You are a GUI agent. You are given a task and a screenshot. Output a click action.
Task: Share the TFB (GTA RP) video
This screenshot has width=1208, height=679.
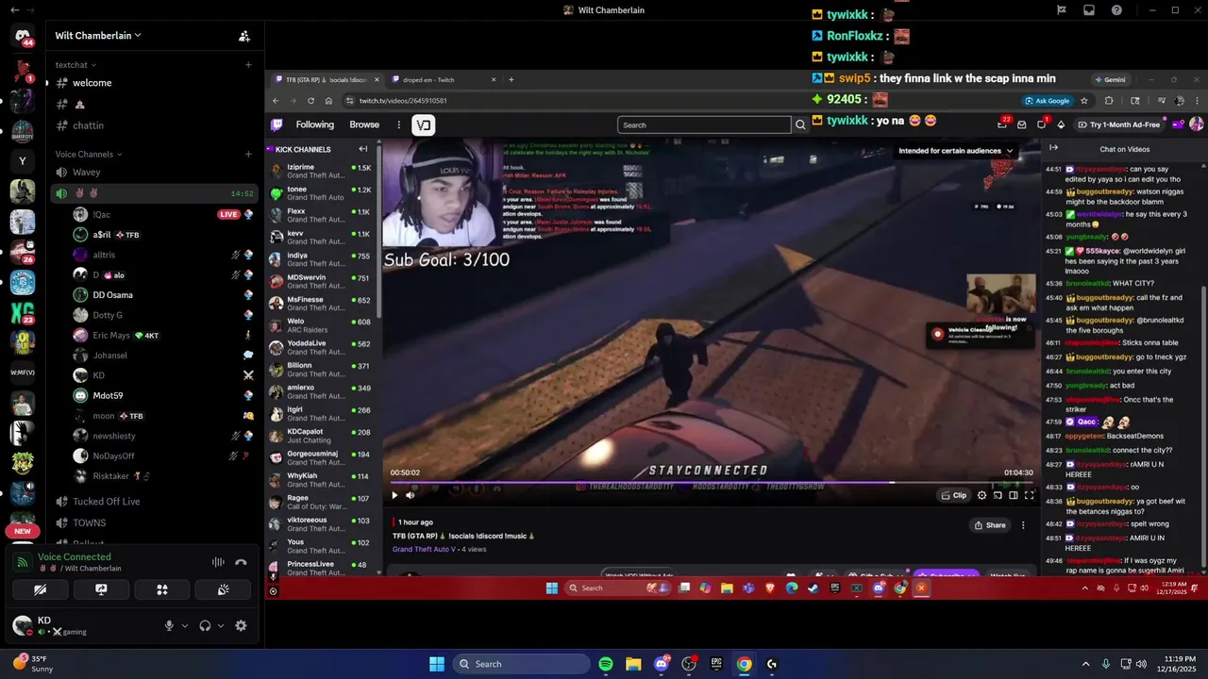coord(990,525)
